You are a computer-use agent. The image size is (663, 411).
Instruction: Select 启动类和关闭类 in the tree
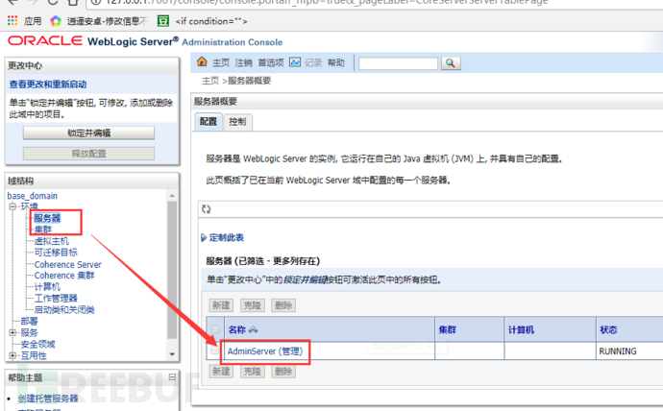(x=64, y=309)
